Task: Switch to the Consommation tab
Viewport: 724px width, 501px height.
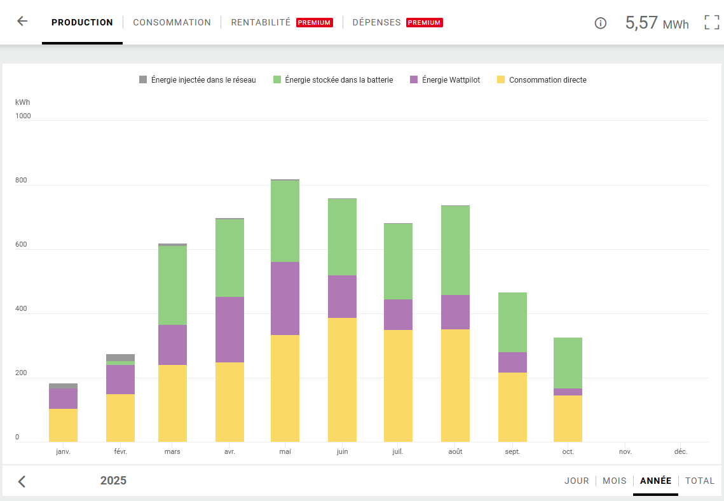Action: point(172,22)
